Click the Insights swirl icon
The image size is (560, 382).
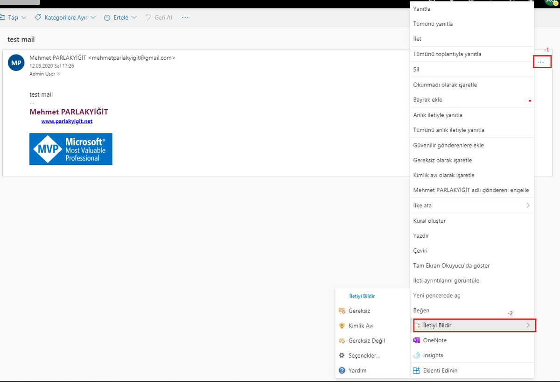pos(417,355)
